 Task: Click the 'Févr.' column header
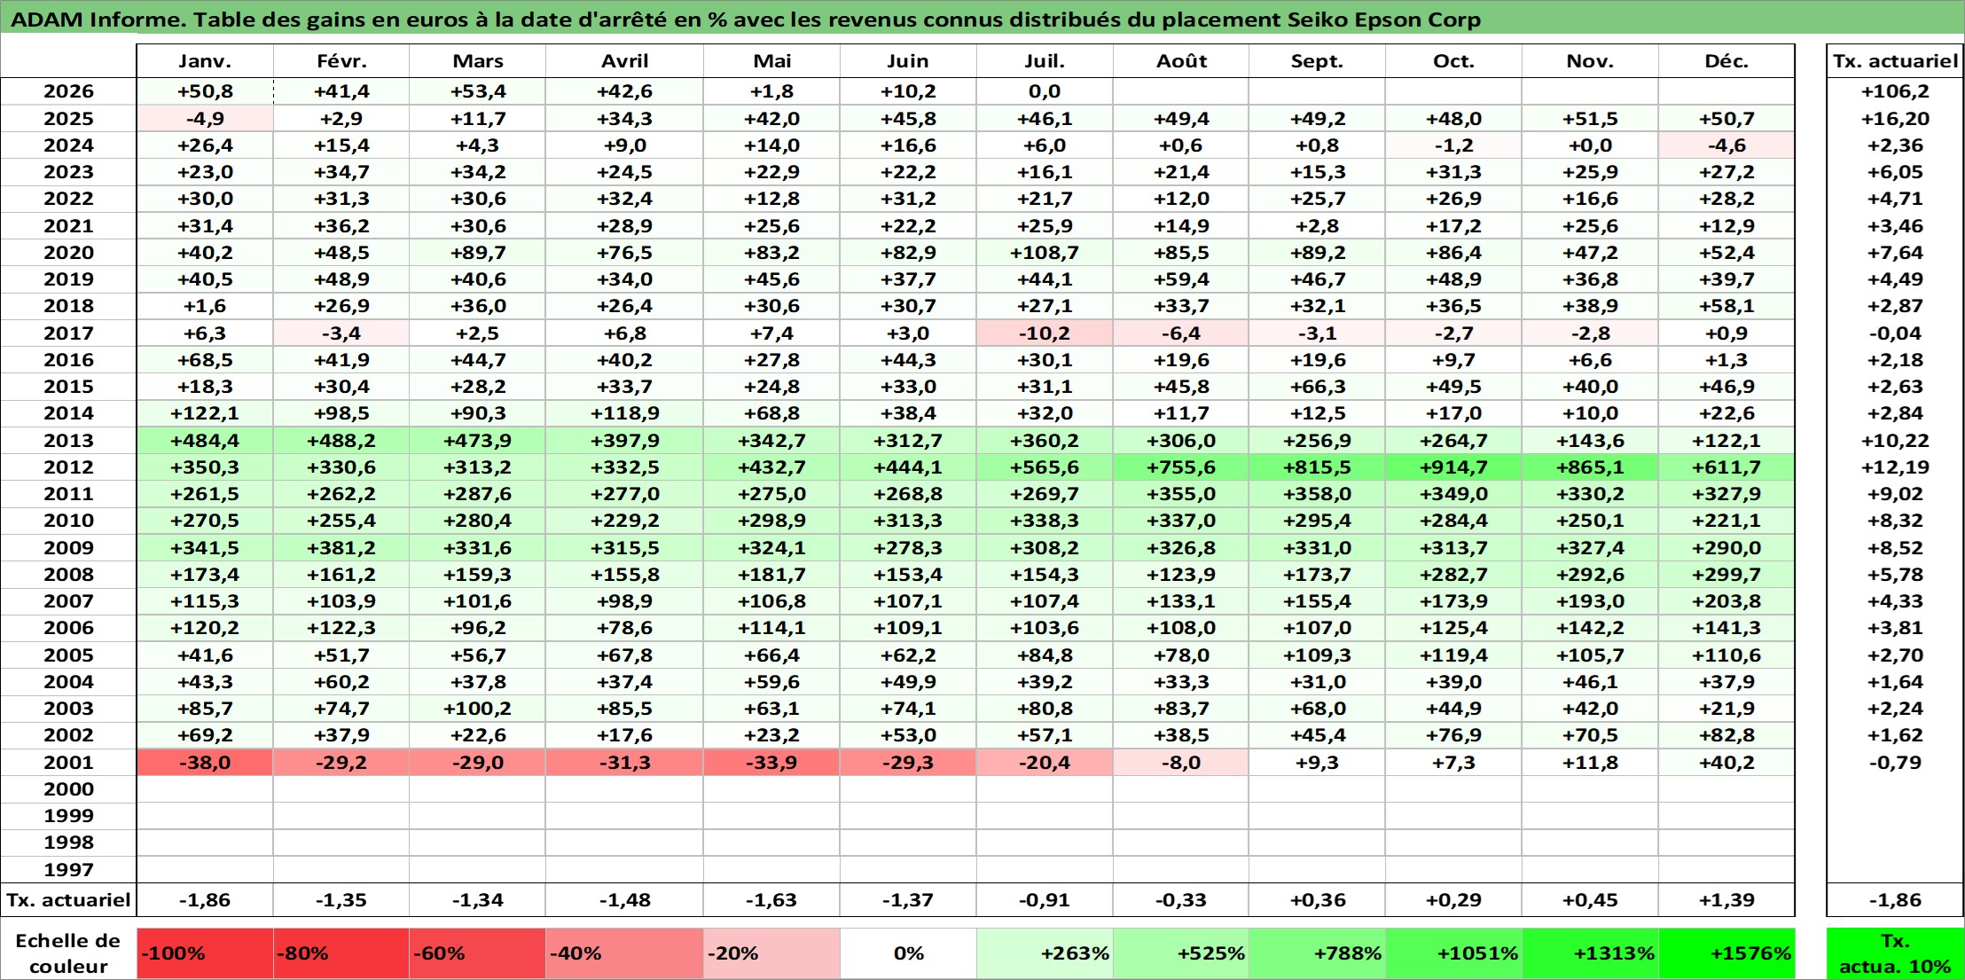(x=341, y=61)
